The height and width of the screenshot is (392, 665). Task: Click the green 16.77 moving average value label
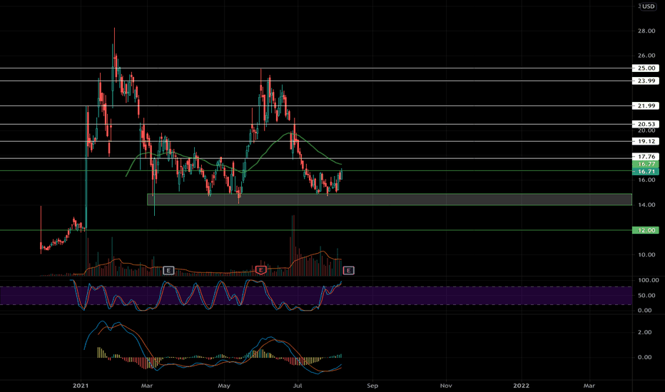(x=646, y=164)
